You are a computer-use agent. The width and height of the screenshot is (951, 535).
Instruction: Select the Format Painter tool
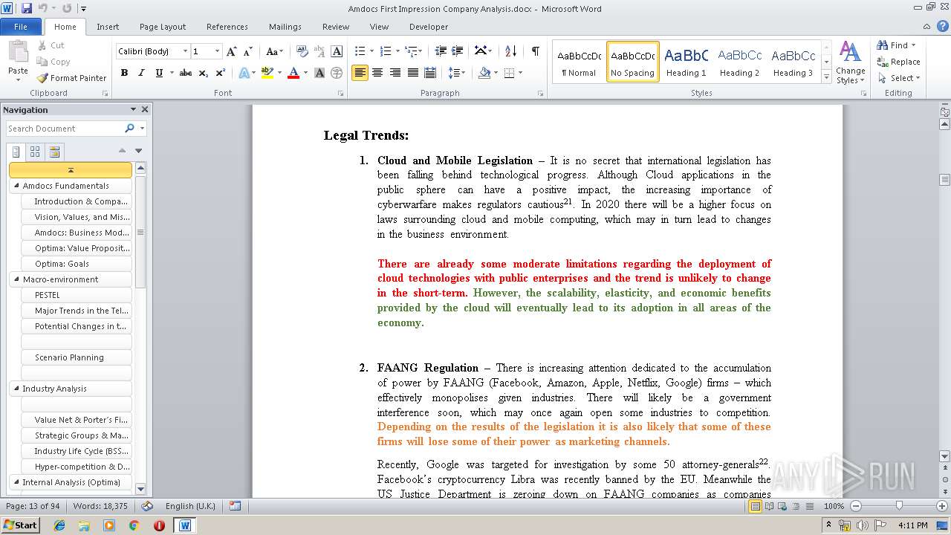click(71, 78)
